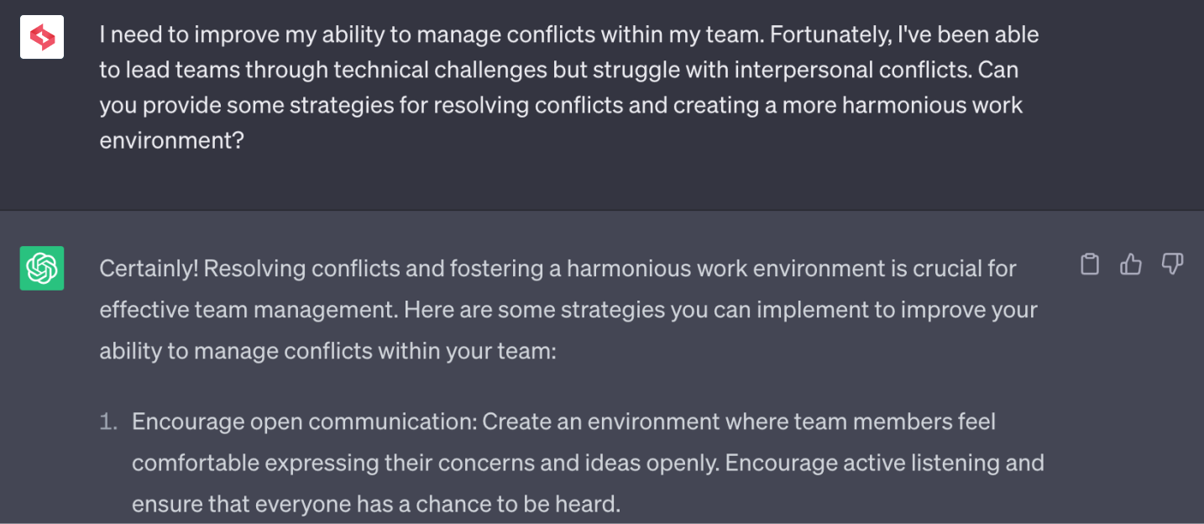
Task: Click "Encourage open communication:" list heading
Action: click(x=304, y=422)
